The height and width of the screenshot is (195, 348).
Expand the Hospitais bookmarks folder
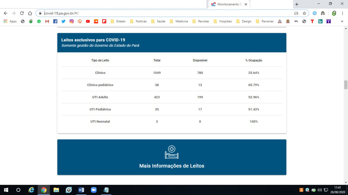pyautogui.click(x=223, y=21)
